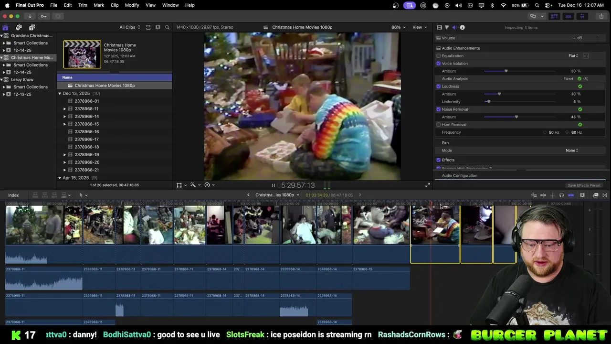Open the Select tool arrow dropdown

point(83,195)
